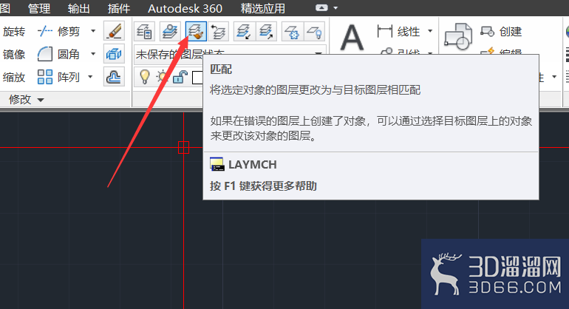Open the 精选应用 ribbon tab

[263, 8]
